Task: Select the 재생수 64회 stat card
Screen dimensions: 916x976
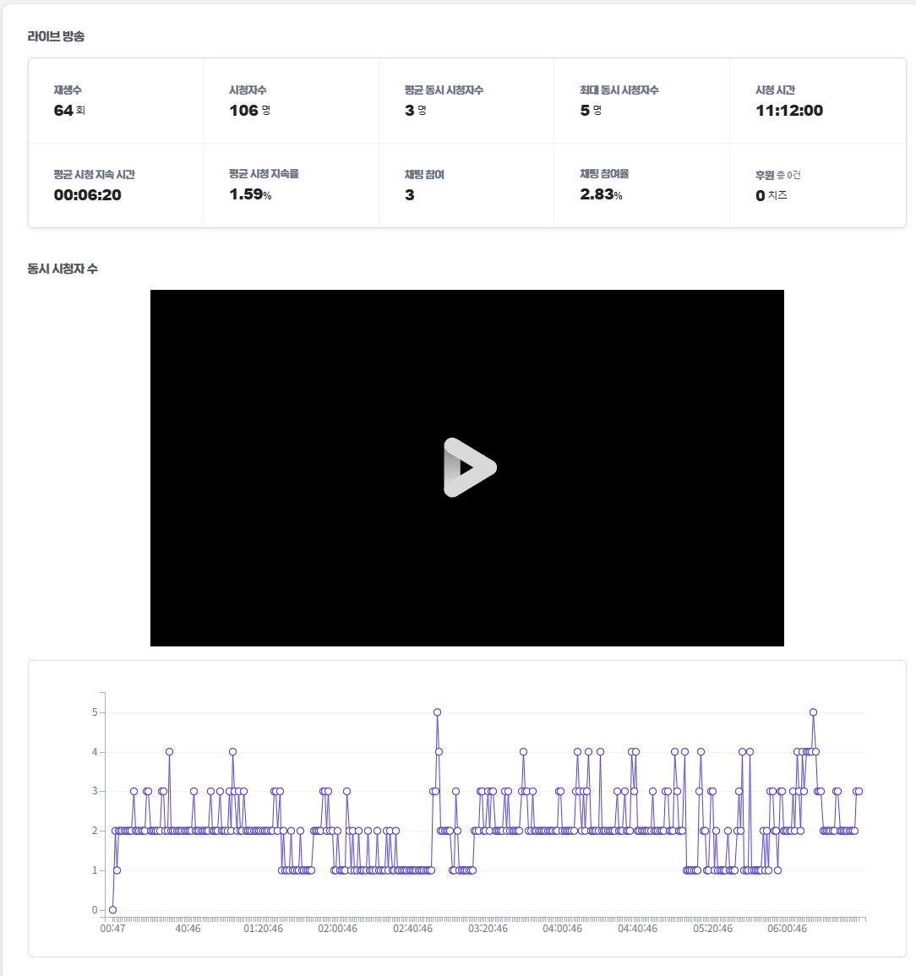Action: (x=116, y=101)
